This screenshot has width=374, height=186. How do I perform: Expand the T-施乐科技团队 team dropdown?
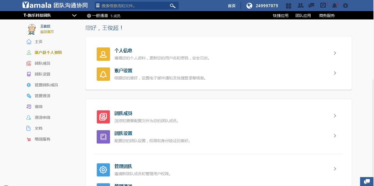[74, 16]
